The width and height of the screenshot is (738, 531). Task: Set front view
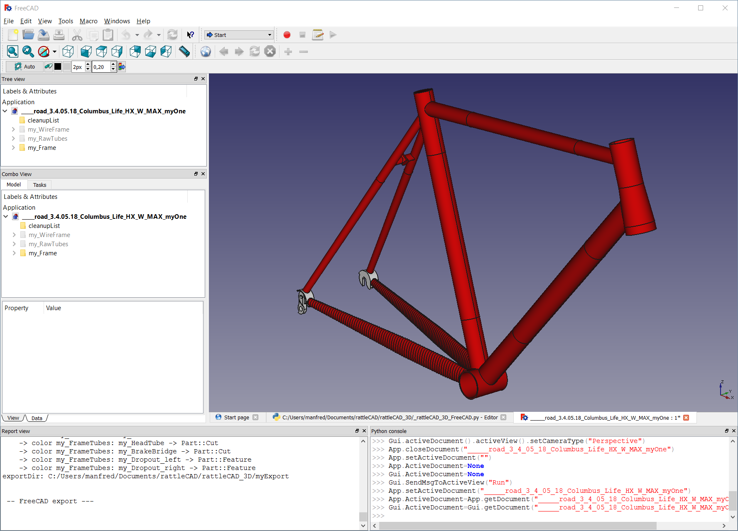pos(86,51)
